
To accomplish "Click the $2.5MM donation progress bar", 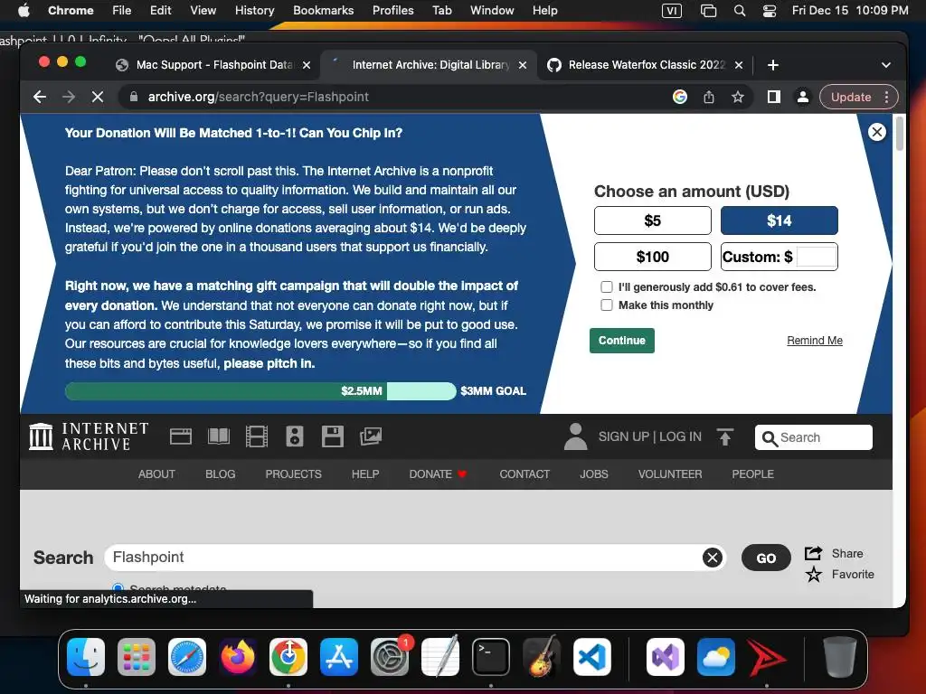I will pos(260,390).
